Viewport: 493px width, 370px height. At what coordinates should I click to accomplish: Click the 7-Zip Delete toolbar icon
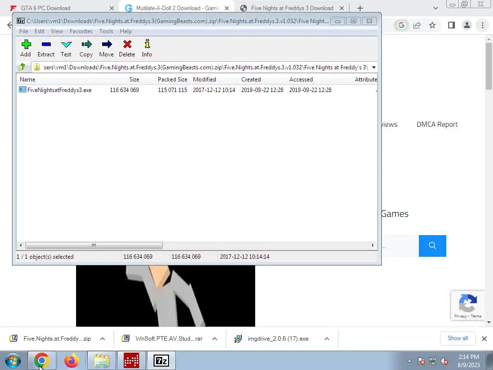(x=127, y=44)
